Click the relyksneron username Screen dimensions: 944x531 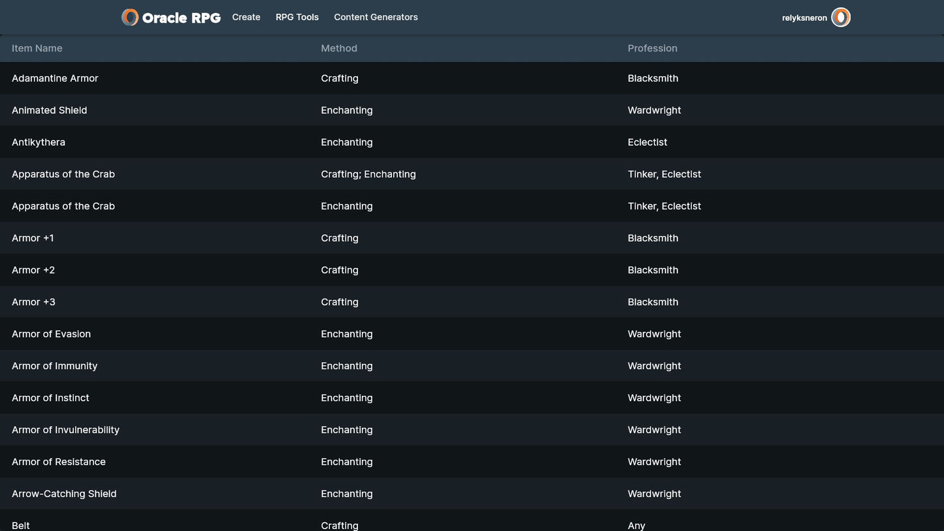click(x=804, y=18)
